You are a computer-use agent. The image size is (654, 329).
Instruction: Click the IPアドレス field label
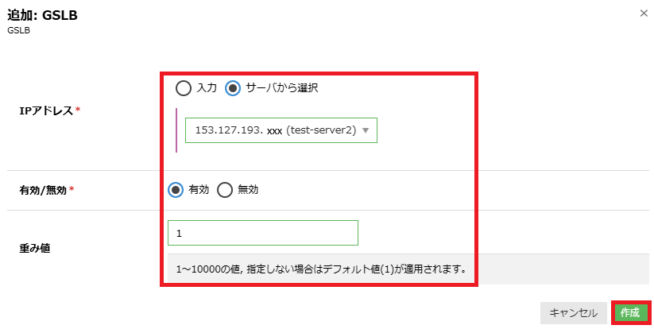point(46,111)
